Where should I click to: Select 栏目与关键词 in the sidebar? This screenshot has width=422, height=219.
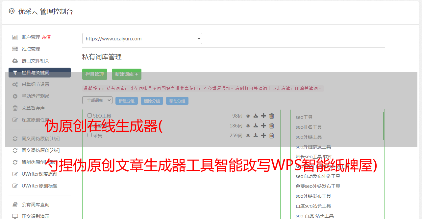coord(39,73)
